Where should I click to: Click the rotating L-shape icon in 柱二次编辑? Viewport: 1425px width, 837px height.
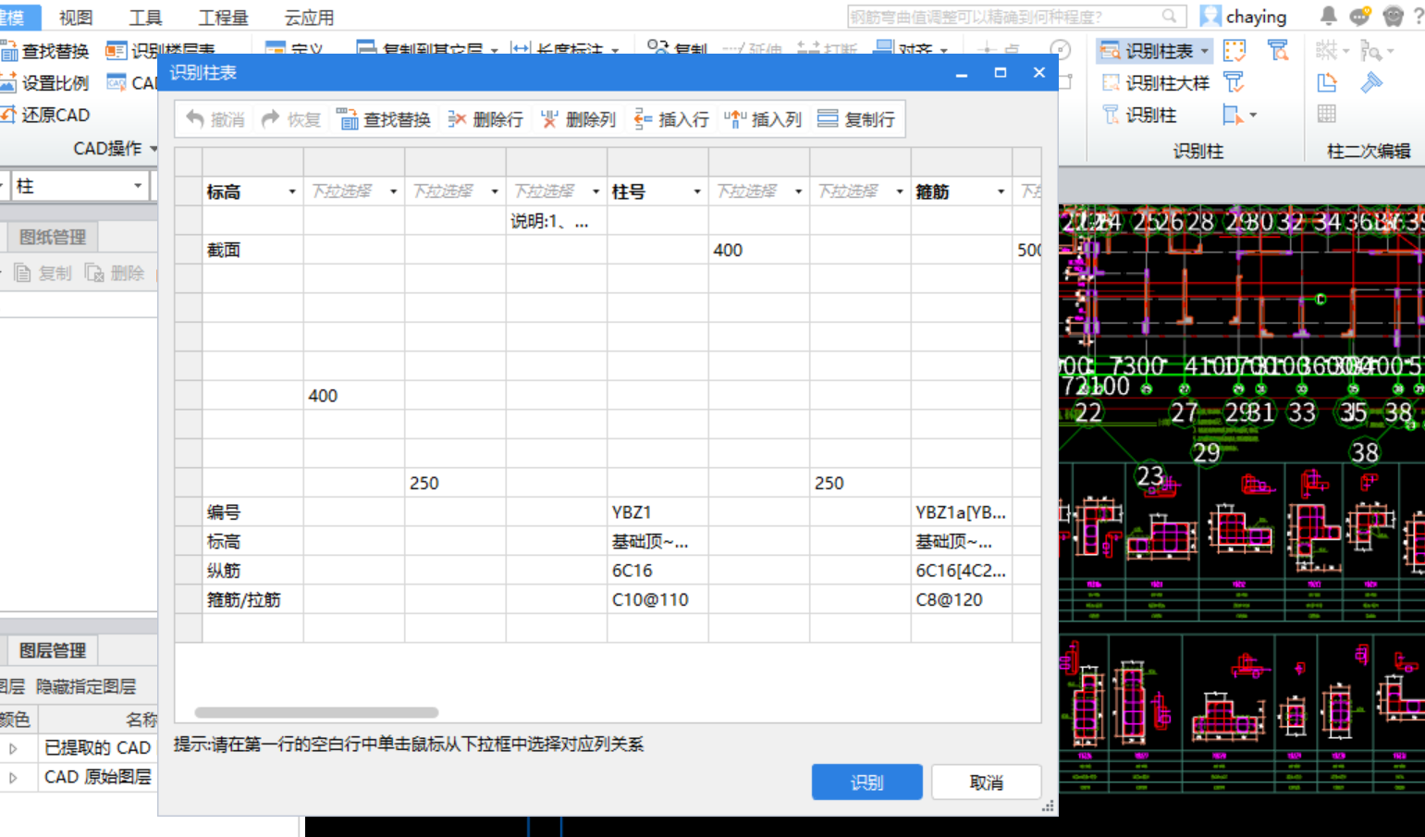click(1327, 82)
